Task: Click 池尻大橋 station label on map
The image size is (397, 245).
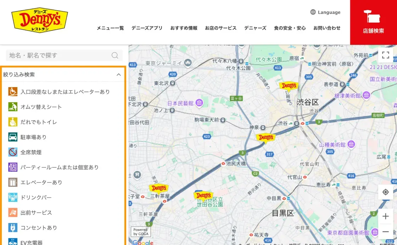Action: [x=236, y=164]
